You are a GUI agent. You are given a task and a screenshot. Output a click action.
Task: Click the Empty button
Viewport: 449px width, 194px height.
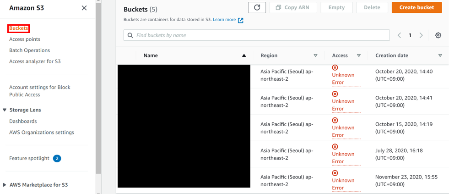coord(336,7)
